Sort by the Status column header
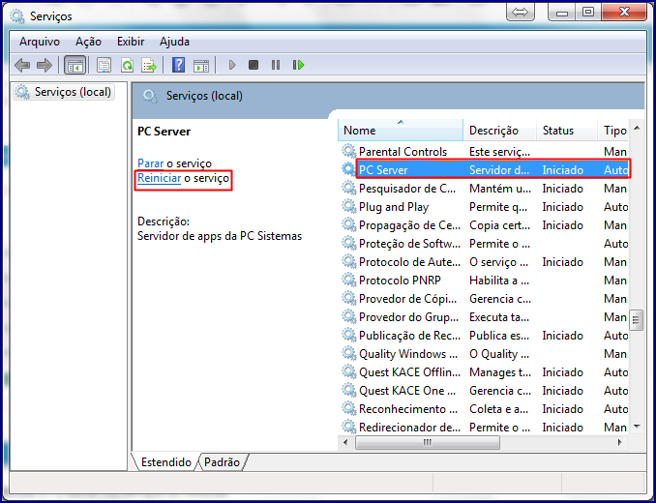The height and width of the screenshot is (503, 656). (x=567, y=131)
